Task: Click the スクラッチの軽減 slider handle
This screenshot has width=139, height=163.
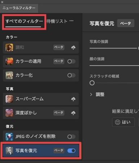Action: 92,83
